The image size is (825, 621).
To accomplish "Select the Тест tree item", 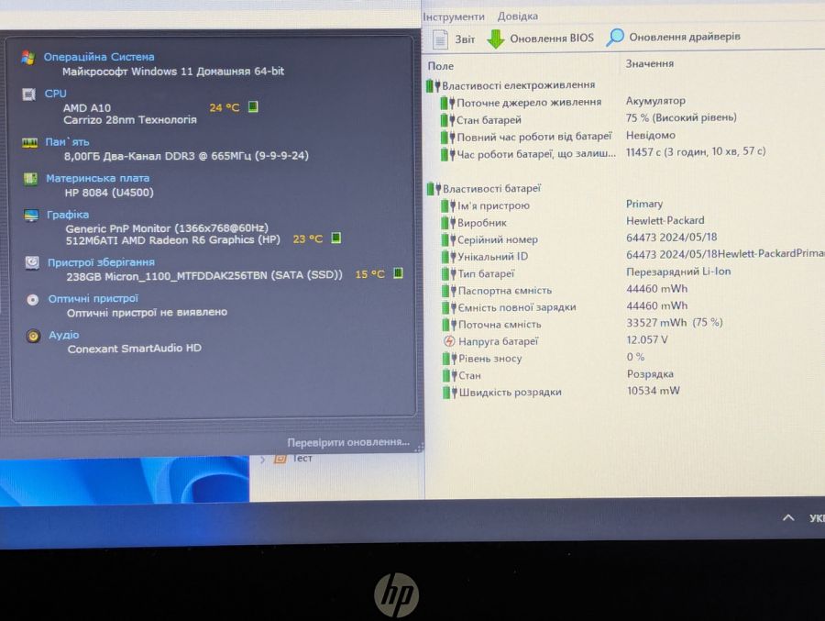I will [x=302, y=459].
